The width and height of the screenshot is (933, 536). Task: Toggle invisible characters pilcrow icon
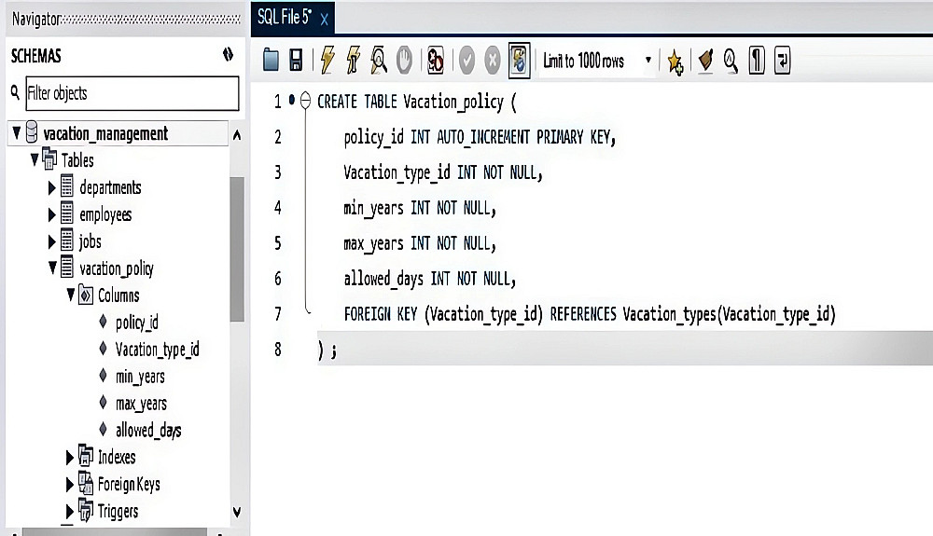click(757, 60)
